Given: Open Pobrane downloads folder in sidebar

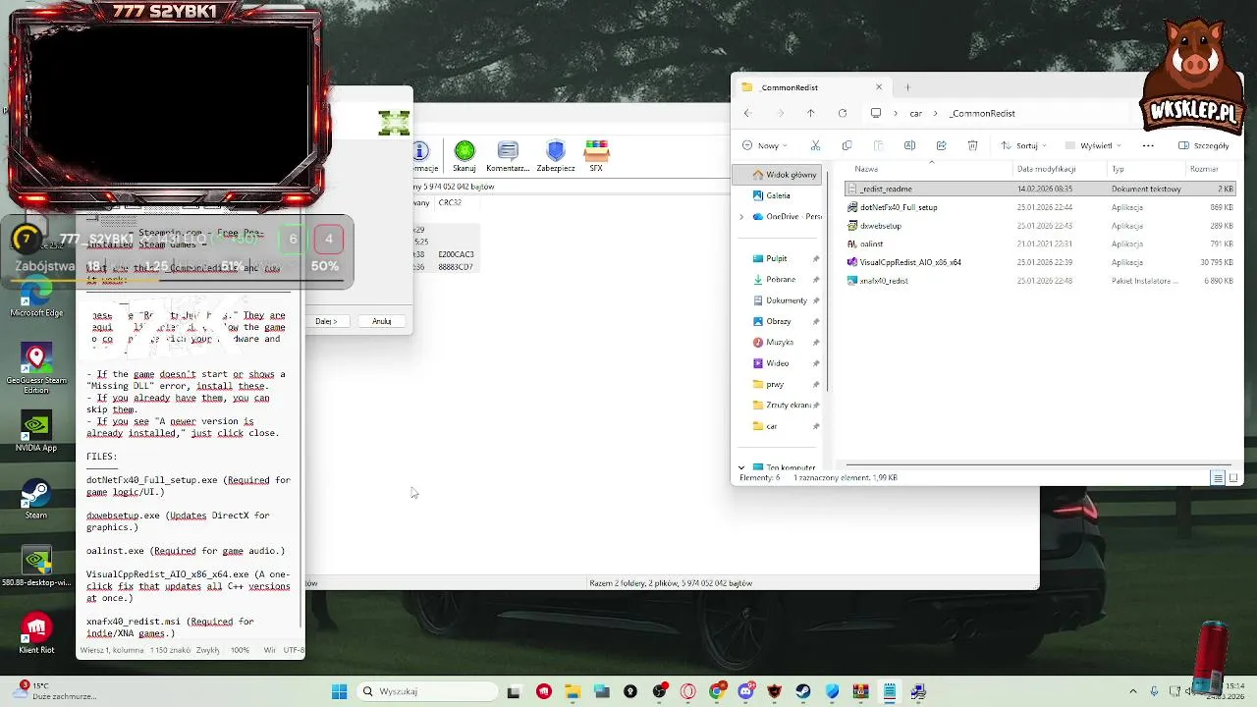Looking at the screenshot, I should pyautogui.click(x=780, y=279).
